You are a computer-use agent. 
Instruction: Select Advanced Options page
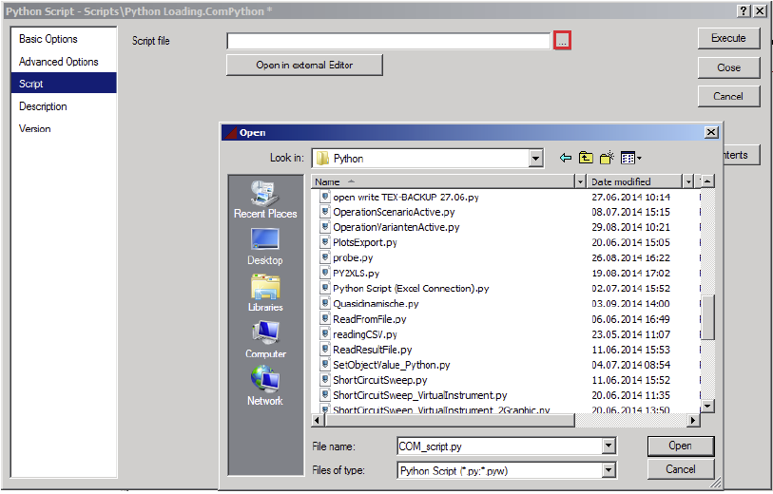pyautogui.click(x=64, y=62)
